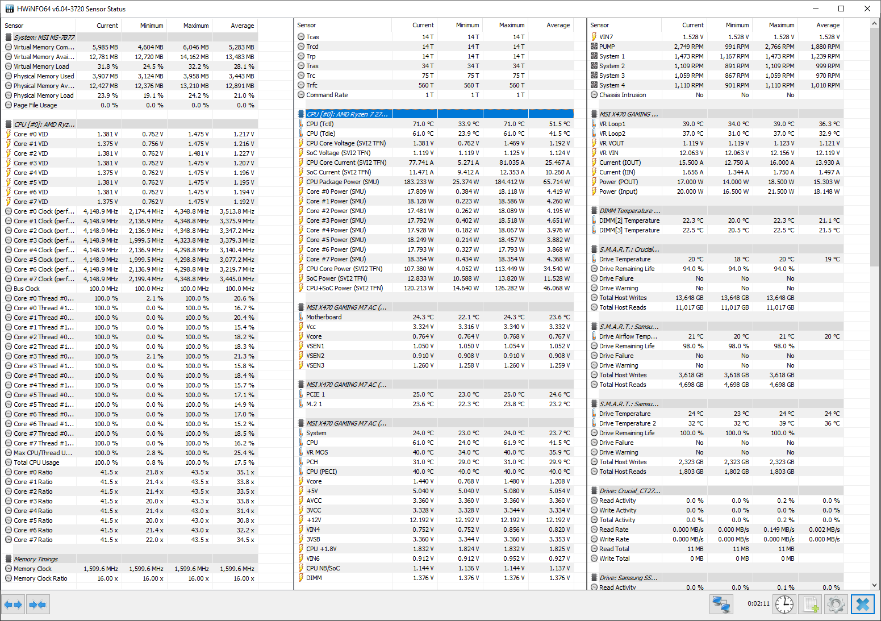Open sensor settings with the gear icon
Screen dimensions: 881x621
point(836,605)
